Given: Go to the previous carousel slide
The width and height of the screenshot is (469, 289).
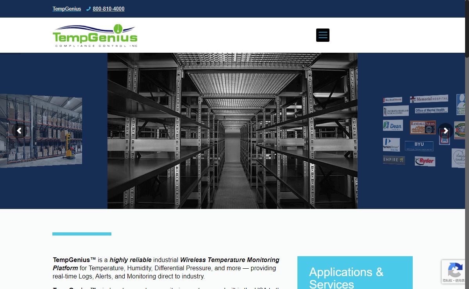Looking at the screenshot, I should tap(19, 131).
